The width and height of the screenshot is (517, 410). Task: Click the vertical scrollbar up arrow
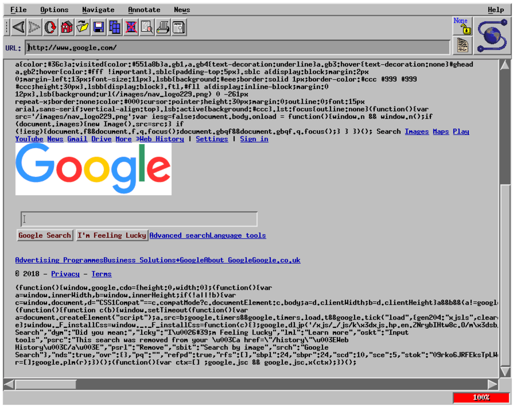click(505, 65)
